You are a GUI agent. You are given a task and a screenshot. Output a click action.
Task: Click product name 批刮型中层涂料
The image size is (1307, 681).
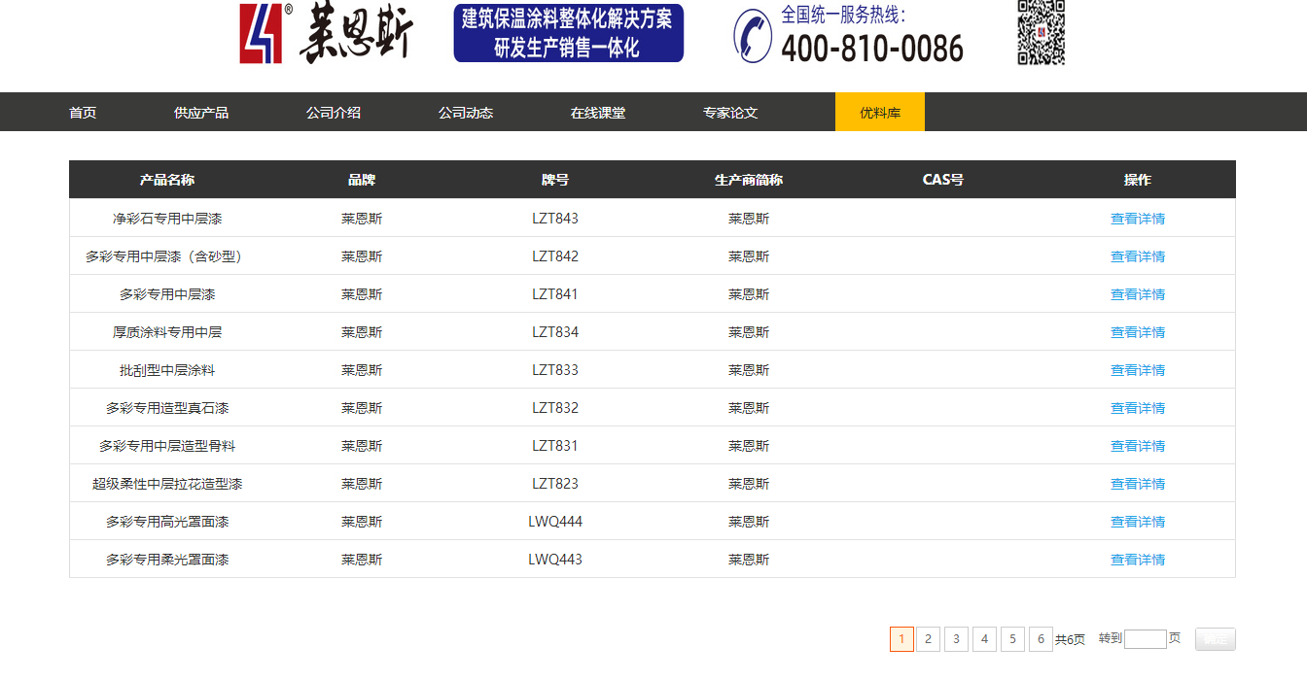[167, 370]
